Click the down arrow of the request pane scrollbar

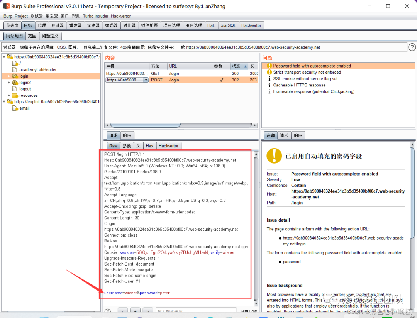pyautogui.click(x=256, y=303)
